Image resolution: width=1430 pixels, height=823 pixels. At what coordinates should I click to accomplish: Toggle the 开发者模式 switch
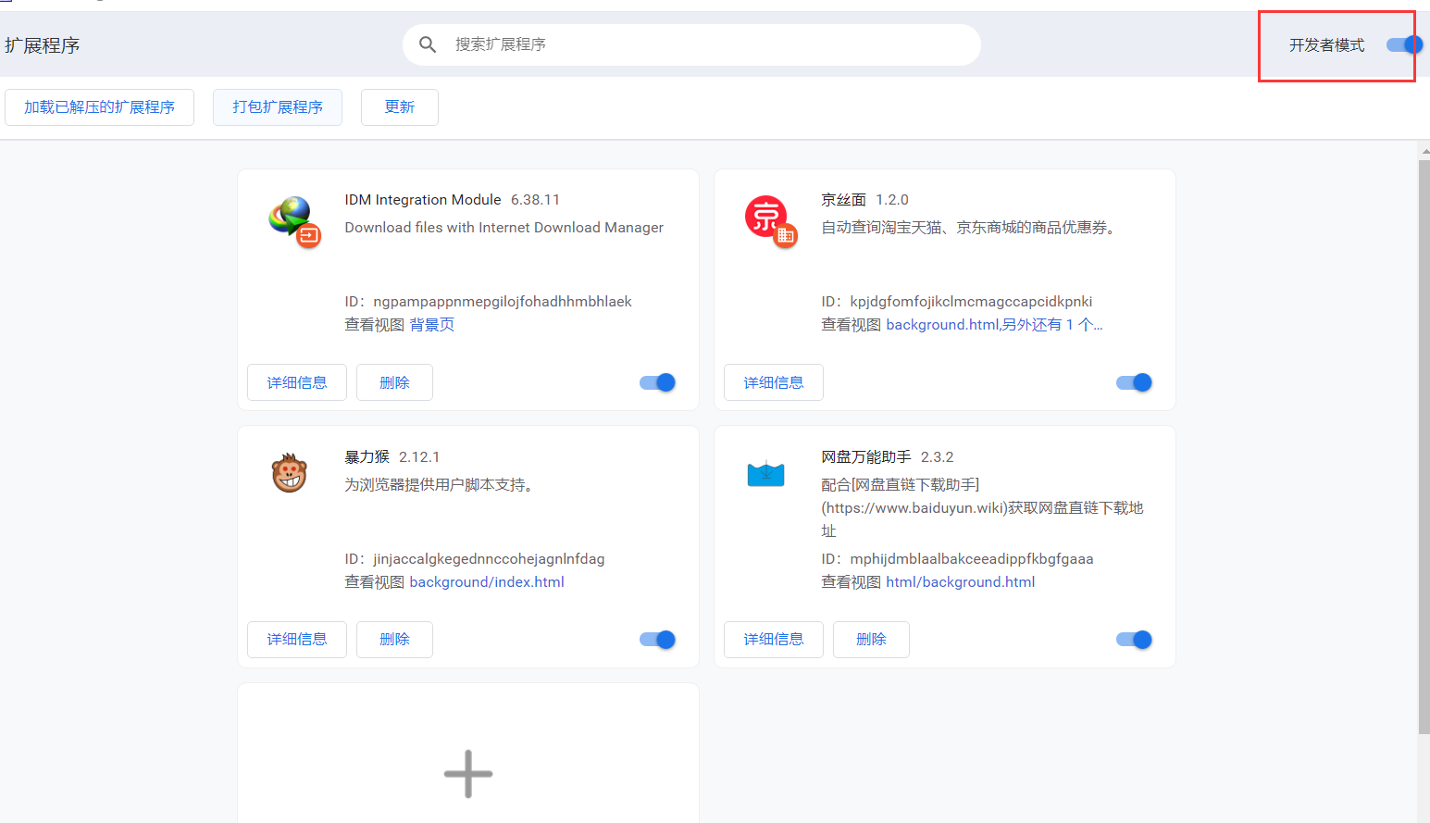[x=1403, y=44]
